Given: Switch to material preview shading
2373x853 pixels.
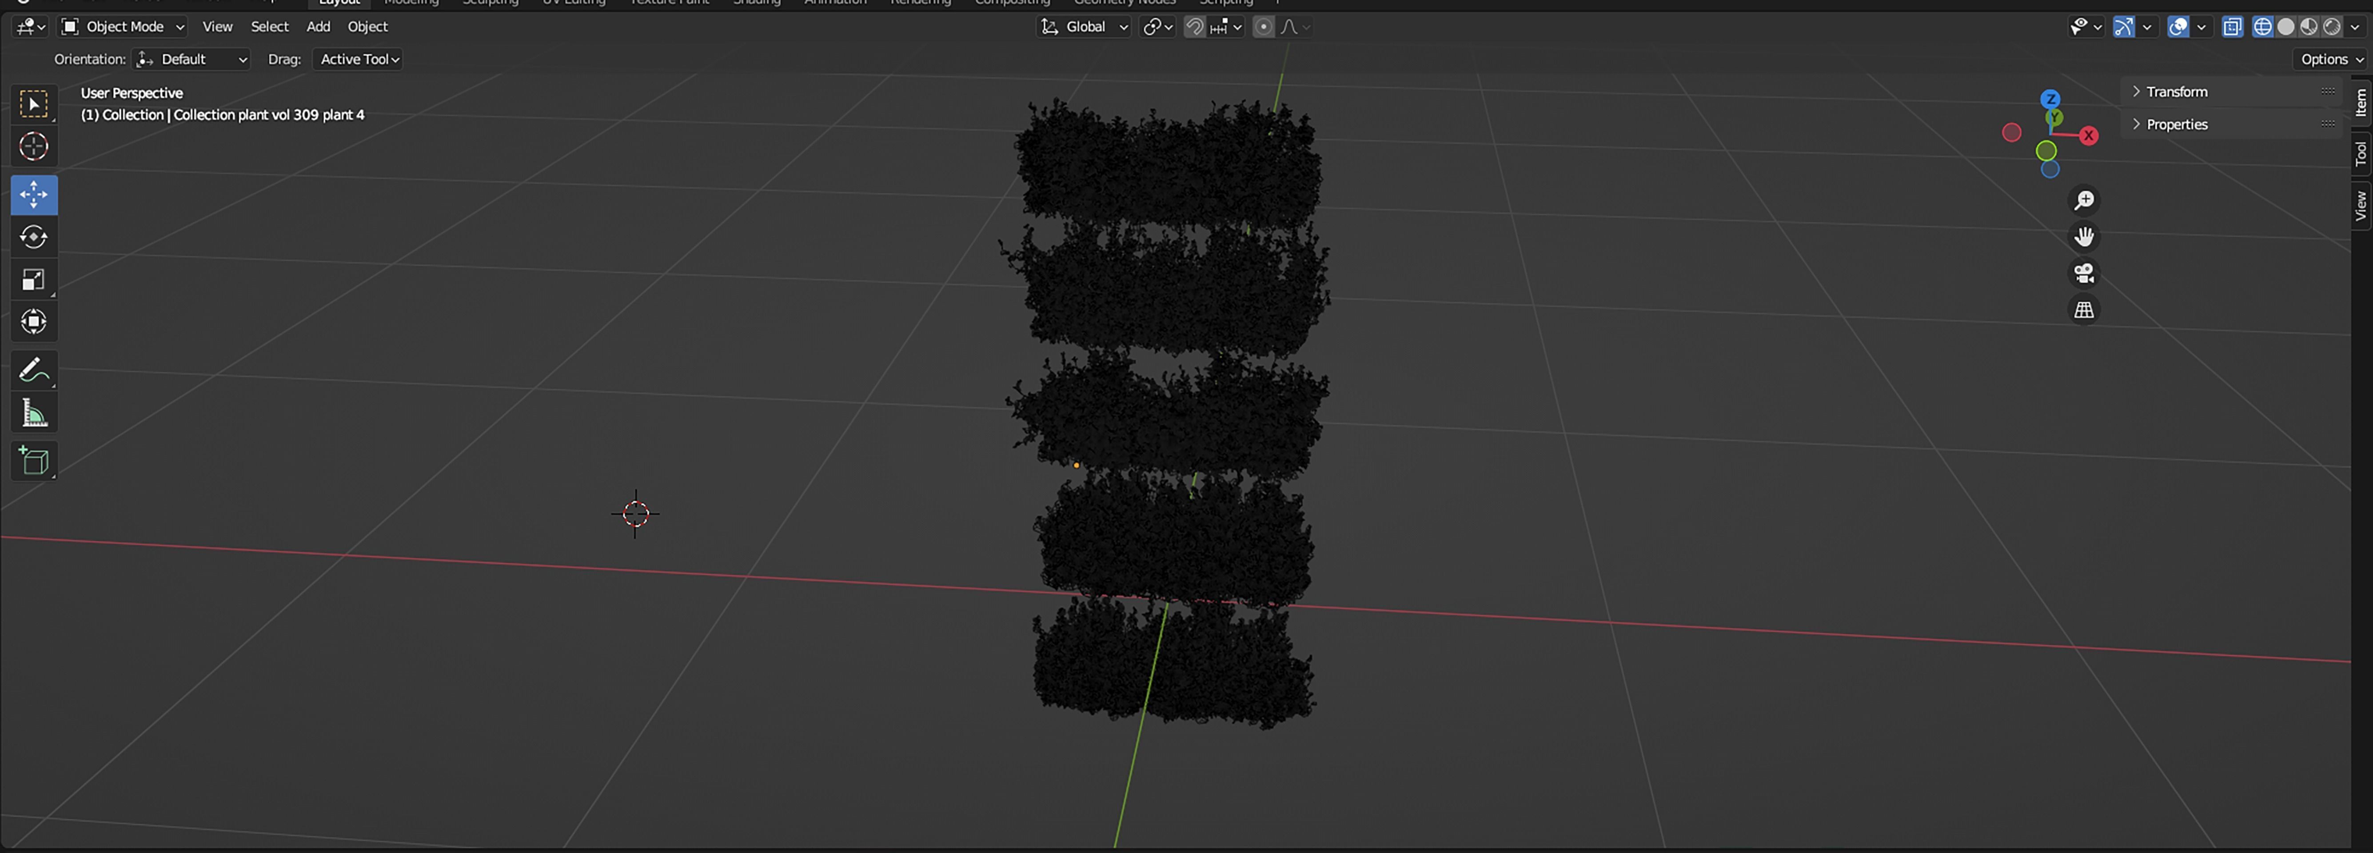Looking at the screenshot, I should [x=2308, y=27].
